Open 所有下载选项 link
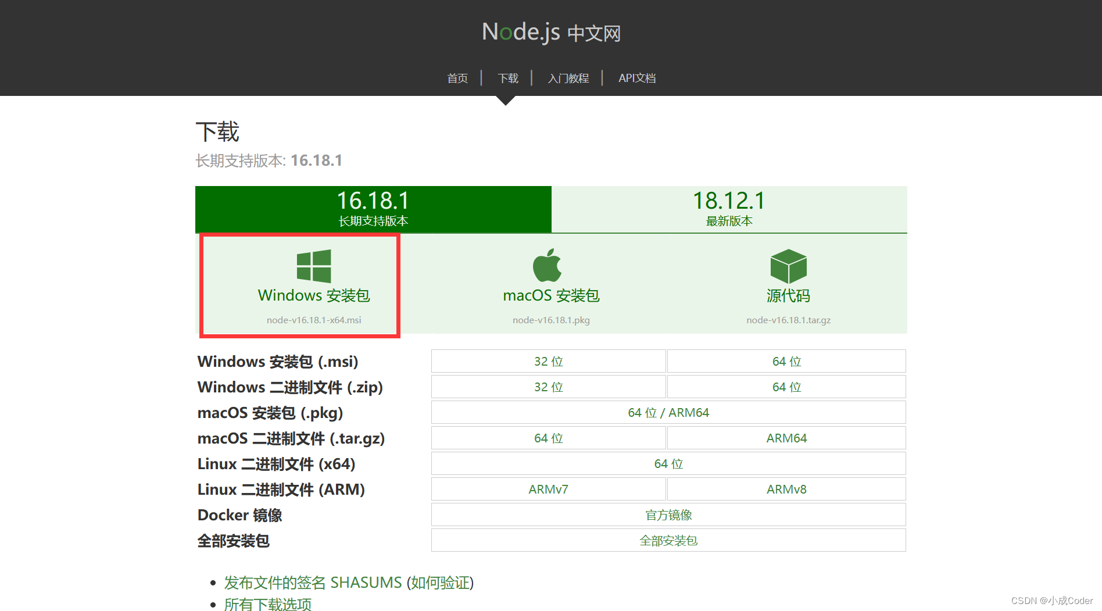Image resolution: width=1102 pixels, height=611 pixels. coord(268,604)
